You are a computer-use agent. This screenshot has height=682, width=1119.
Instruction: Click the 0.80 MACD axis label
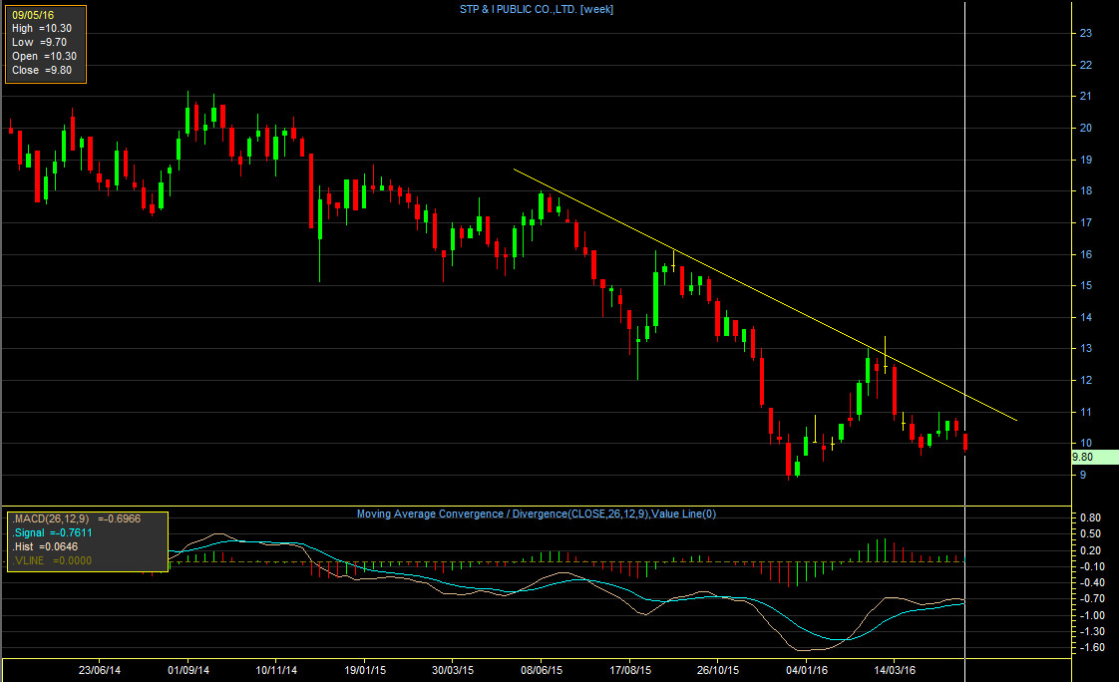click(x=1090, y=517)
